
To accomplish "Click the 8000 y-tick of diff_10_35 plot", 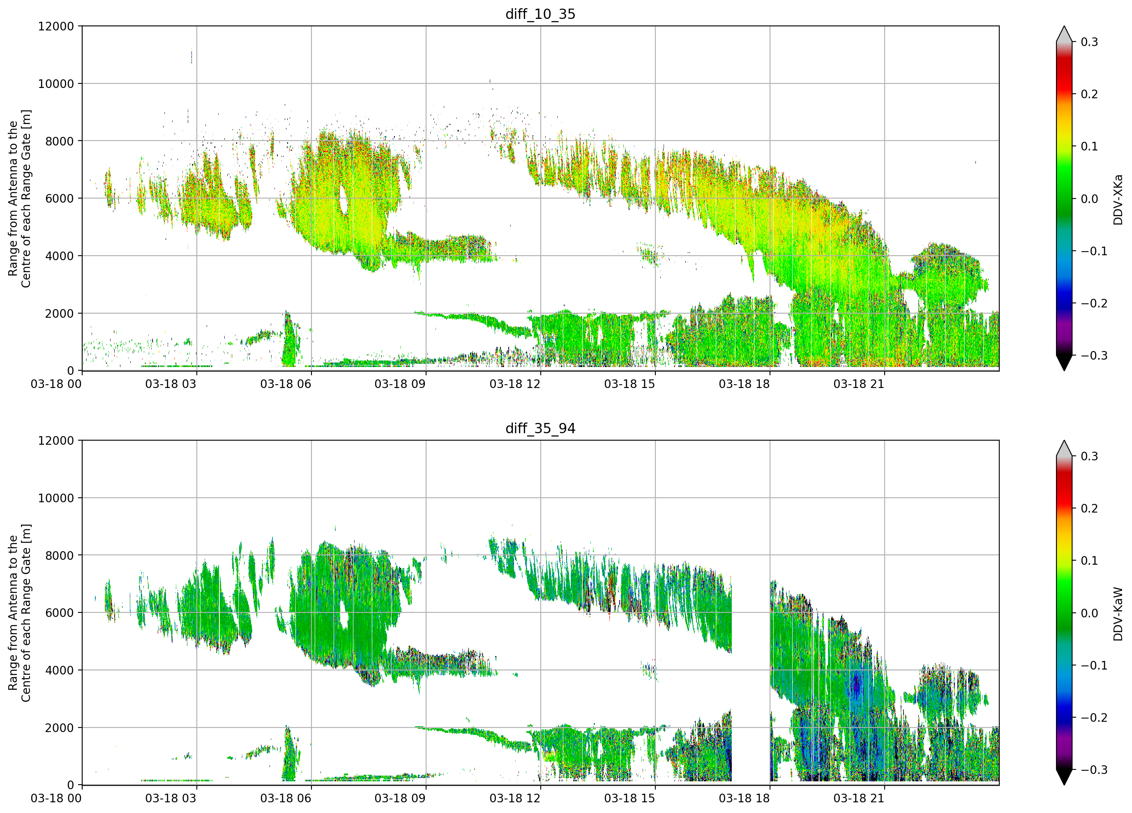I will coord(60,141).
